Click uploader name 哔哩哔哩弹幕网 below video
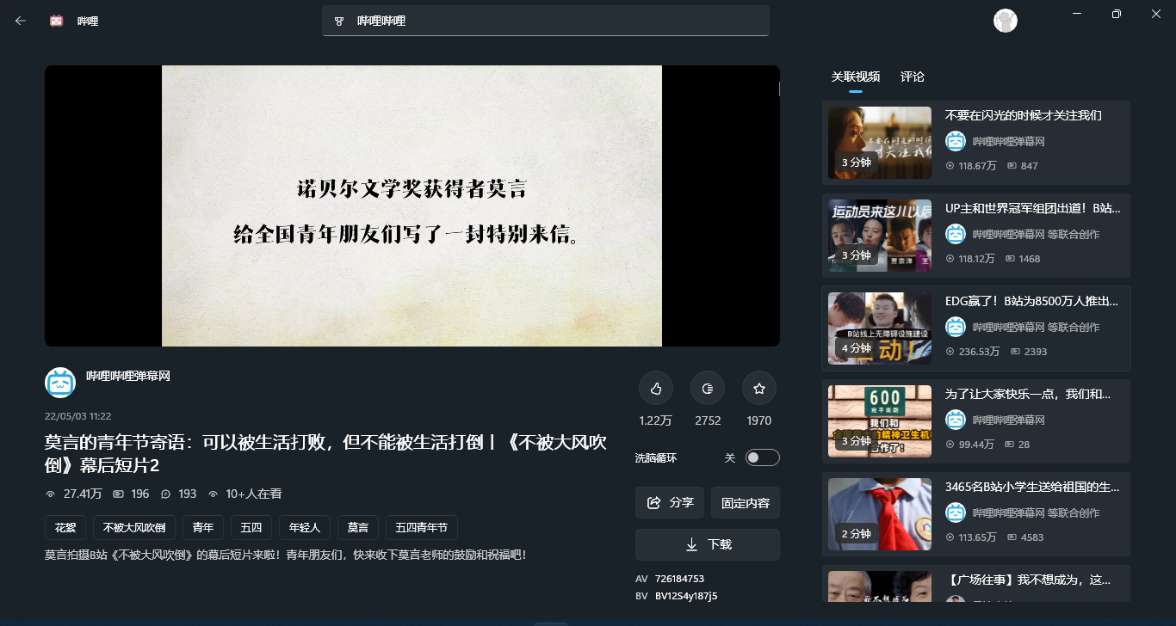The height and width of the screenshot is (626, 1176). pyautogui.click(x=128, y=376)
